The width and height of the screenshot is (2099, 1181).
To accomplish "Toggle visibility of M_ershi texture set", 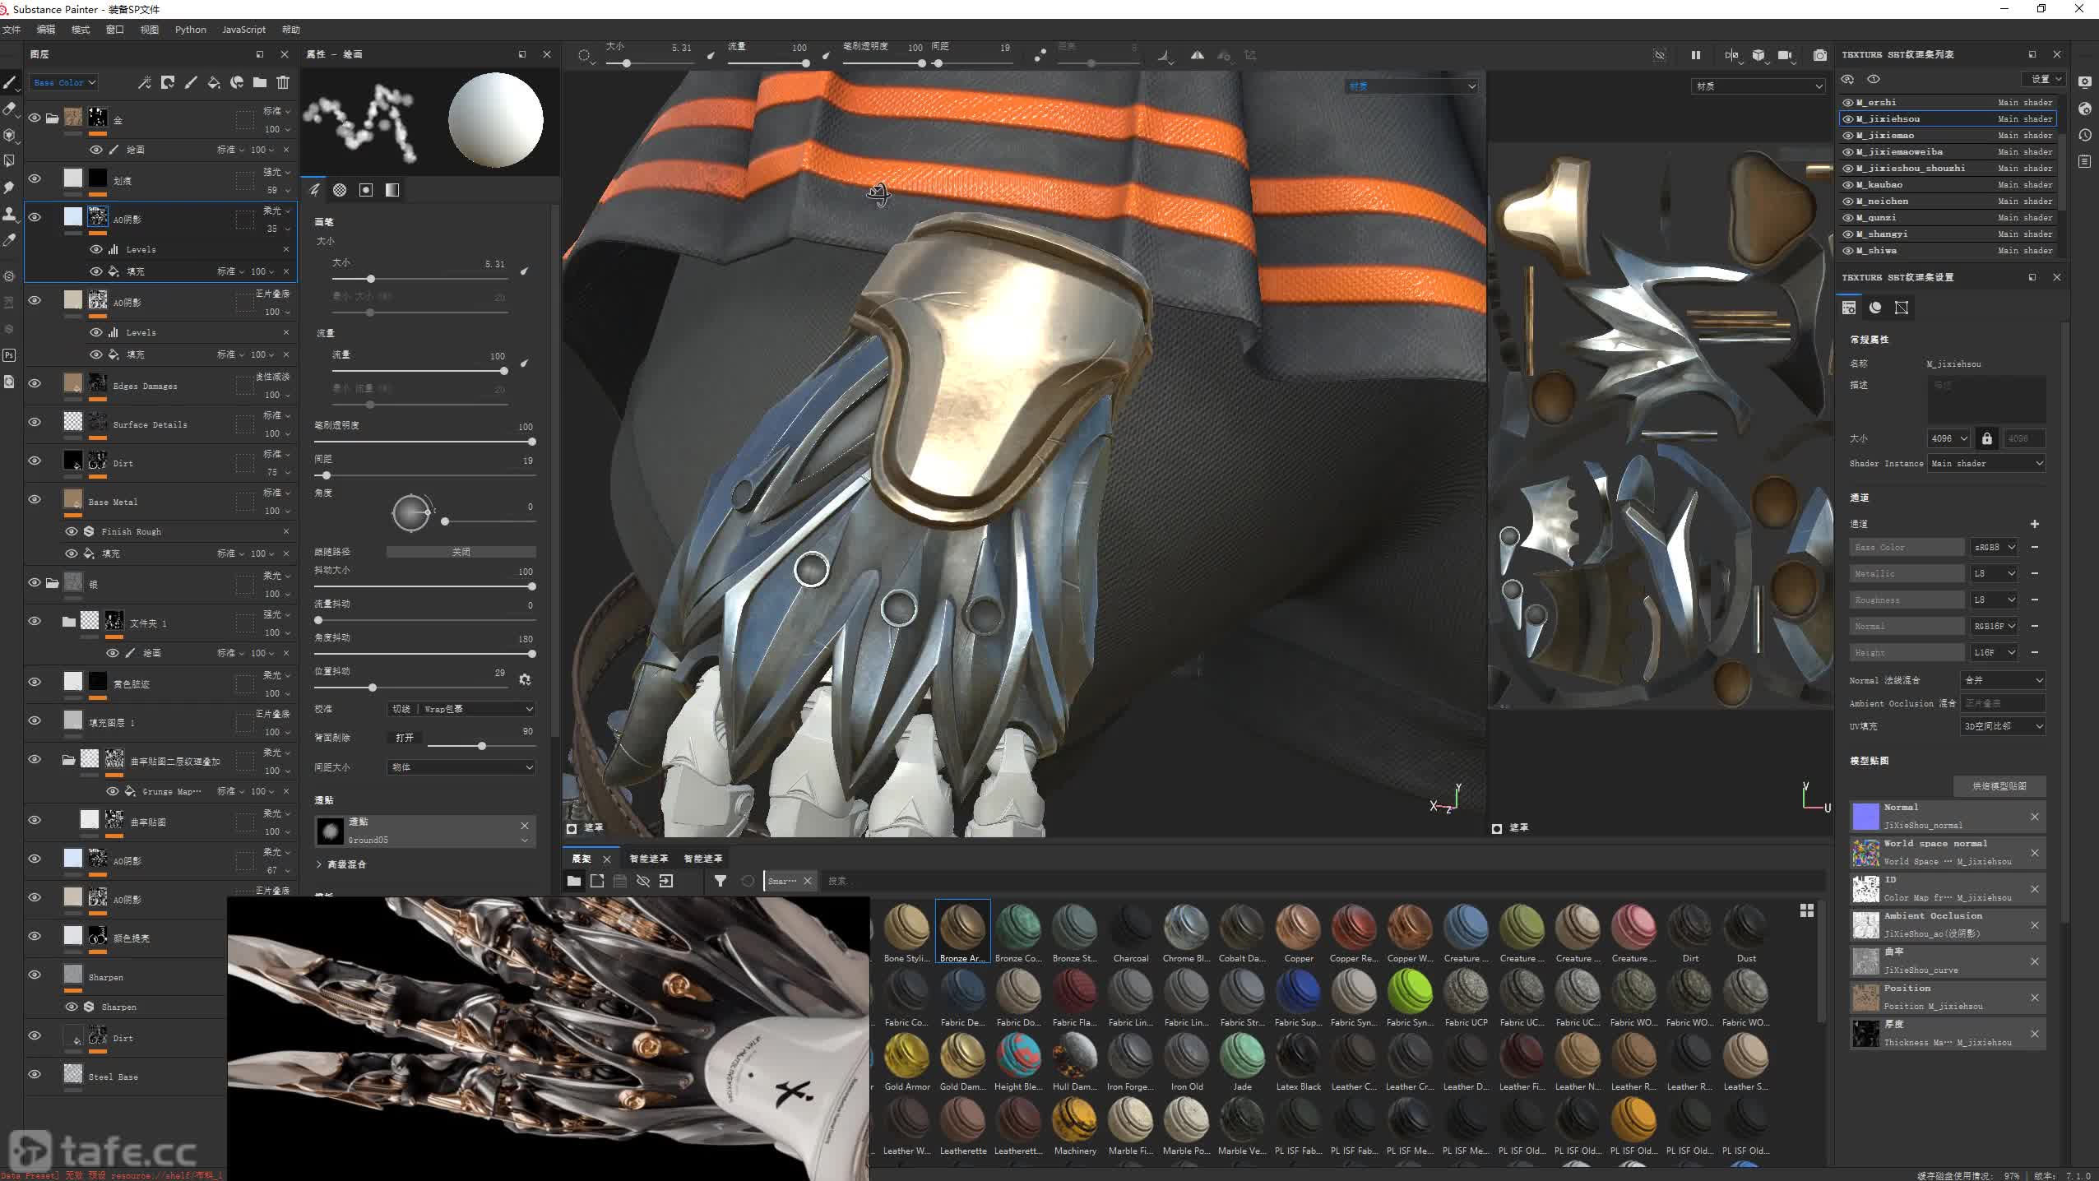I will click(x=1848, y=103).
